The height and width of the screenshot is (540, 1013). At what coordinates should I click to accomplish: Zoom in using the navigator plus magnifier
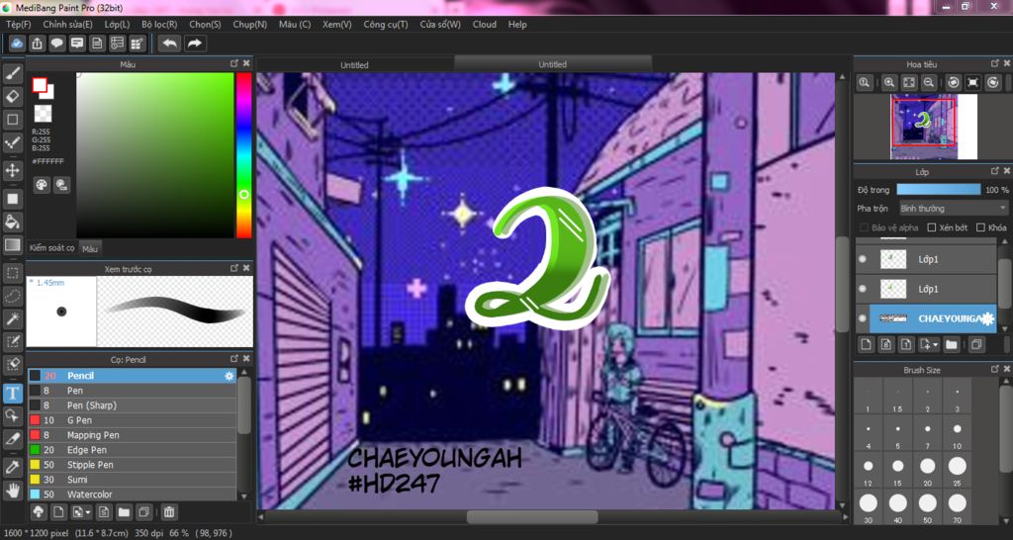[889, 83]
